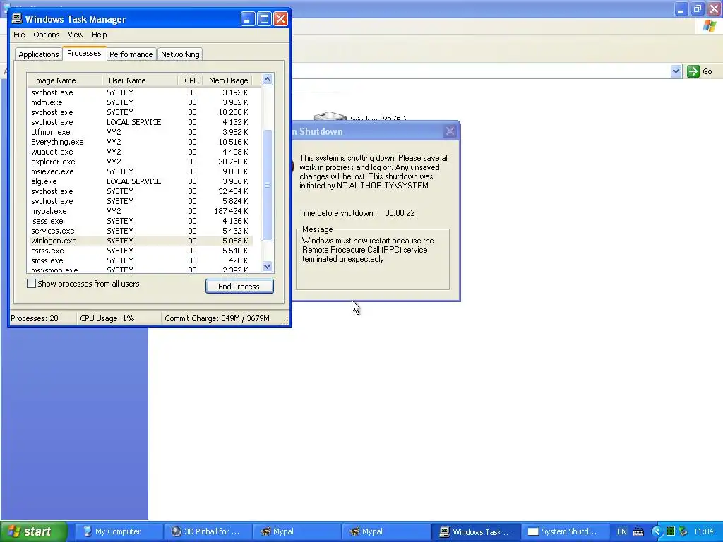Click the keyboard icon in system tray
This screenshot has width=723, height=542.
[x=638, y=532]
